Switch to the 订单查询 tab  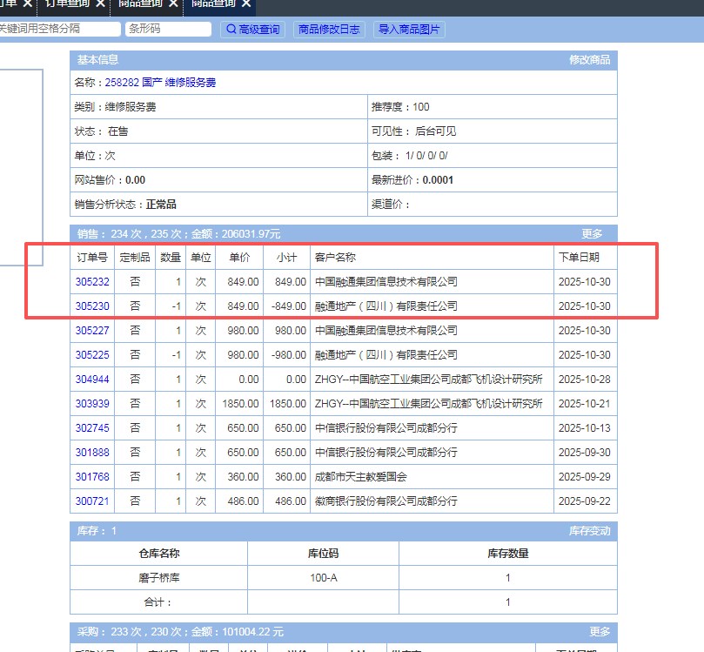tap(66, 3)
